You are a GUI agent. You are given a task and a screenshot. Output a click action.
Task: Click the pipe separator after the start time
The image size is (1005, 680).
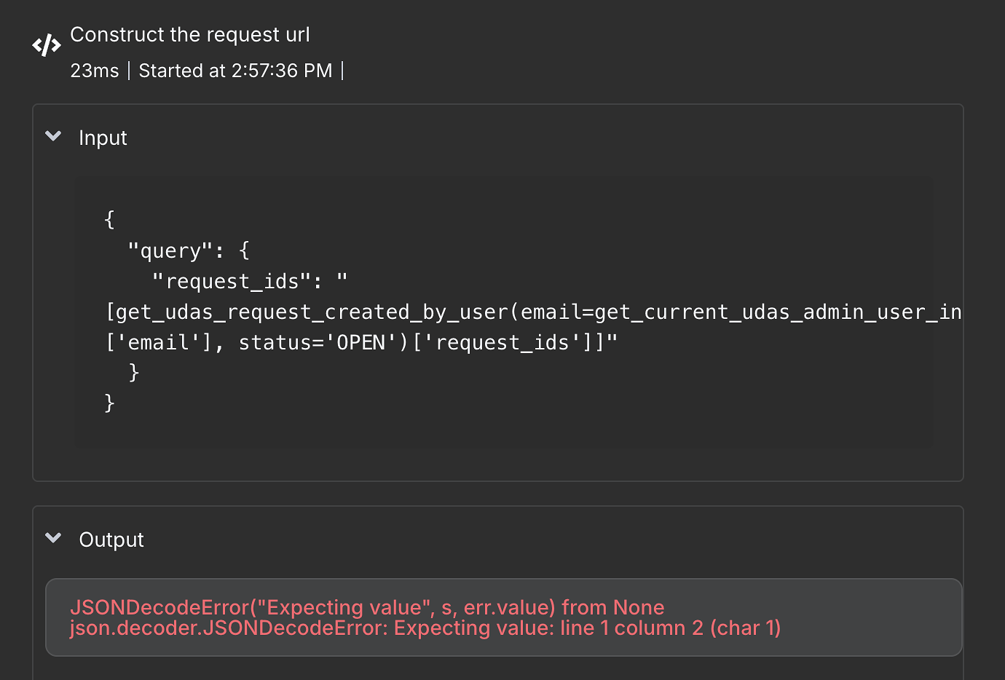click(342, 70)
